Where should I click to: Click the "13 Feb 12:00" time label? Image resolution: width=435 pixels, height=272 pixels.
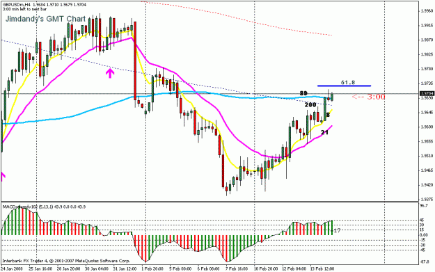322,269
